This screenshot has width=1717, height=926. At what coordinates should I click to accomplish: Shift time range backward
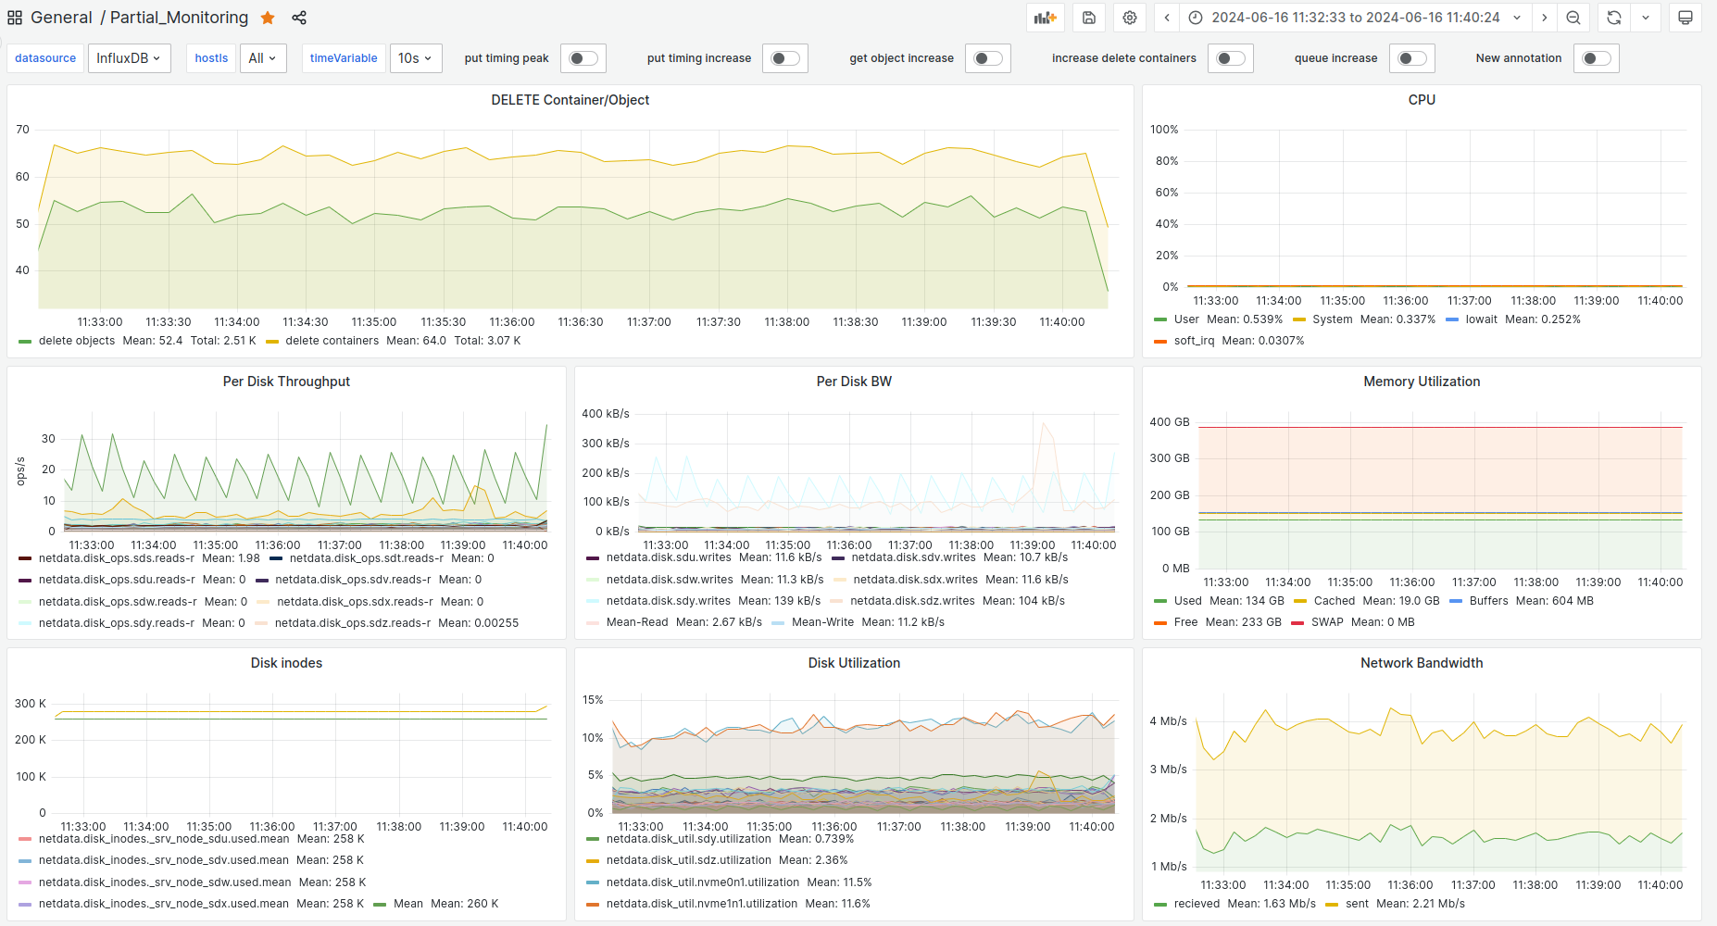(x=1167, y=18)
